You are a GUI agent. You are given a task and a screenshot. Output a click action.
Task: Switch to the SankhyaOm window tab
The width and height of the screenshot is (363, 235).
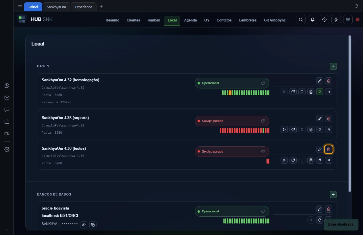(57, 7)
